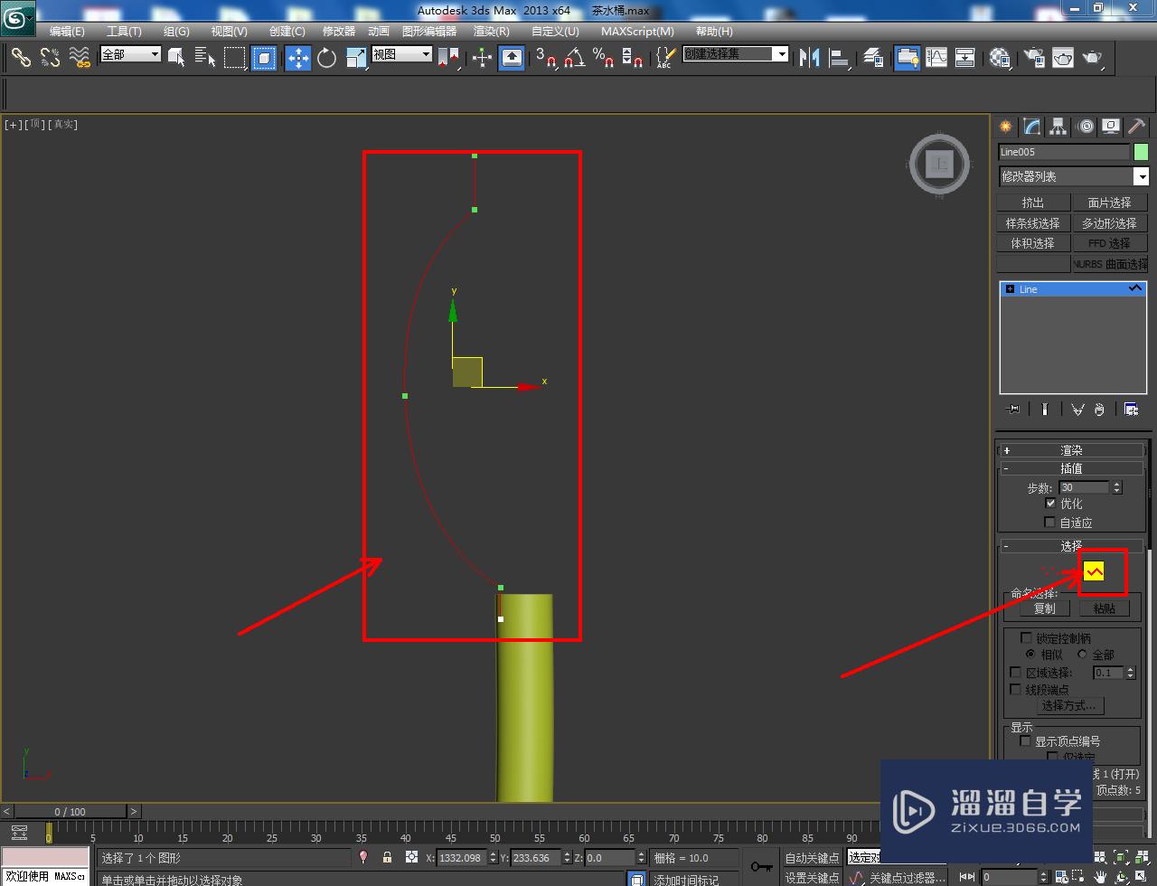This screenshot has height=886, width=1157.
Task: Select the Alike radio button
Action: 1030,654
